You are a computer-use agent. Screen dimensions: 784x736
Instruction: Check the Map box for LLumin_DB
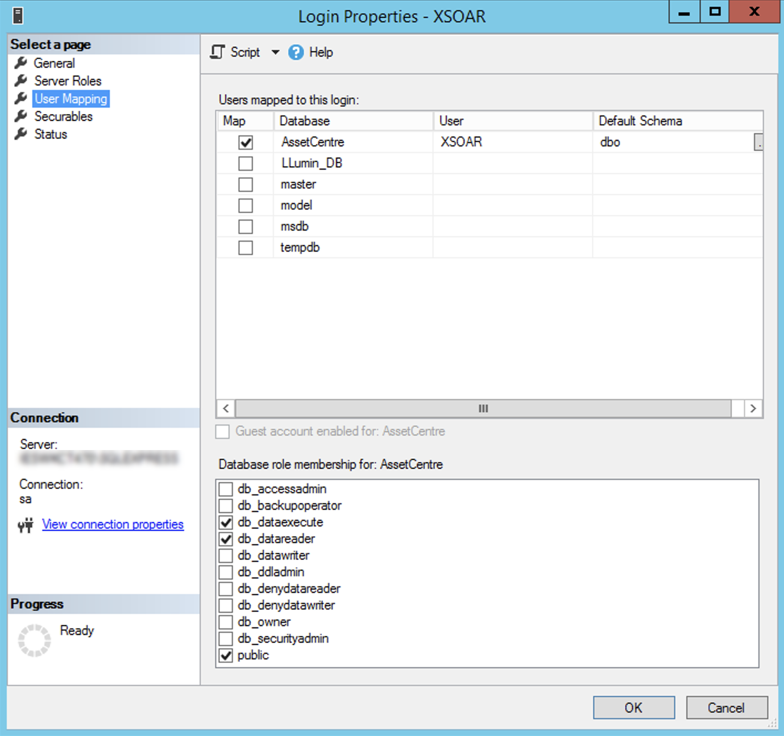[245, 163]
